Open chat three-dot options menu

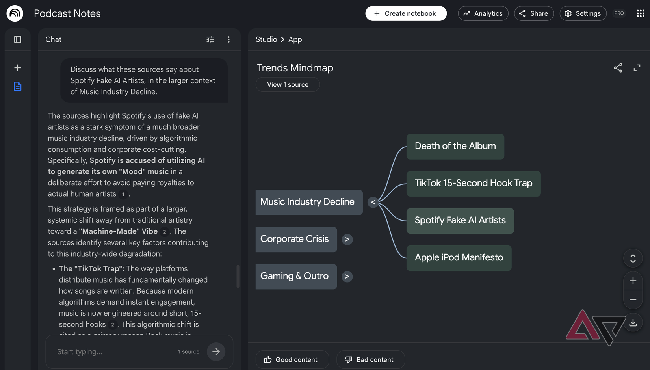pyautogui.click(x=228, y=39)
